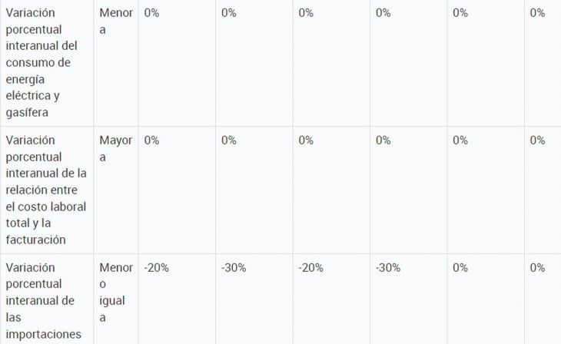Click the first -30% value in imports row
The height and width of the screenshot is (344, 561).
(234, 267)
